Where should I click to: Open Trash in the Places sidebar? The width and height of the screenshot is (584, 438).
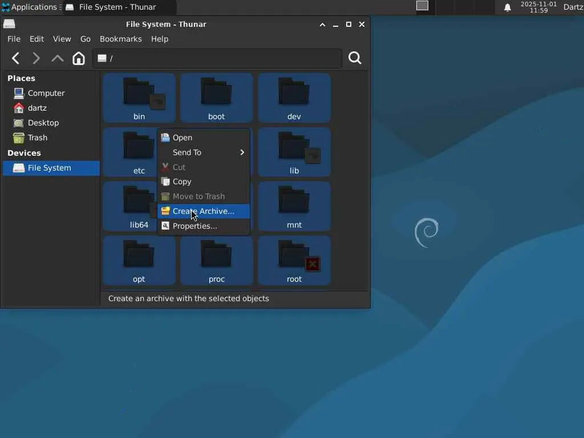(38, 137)
